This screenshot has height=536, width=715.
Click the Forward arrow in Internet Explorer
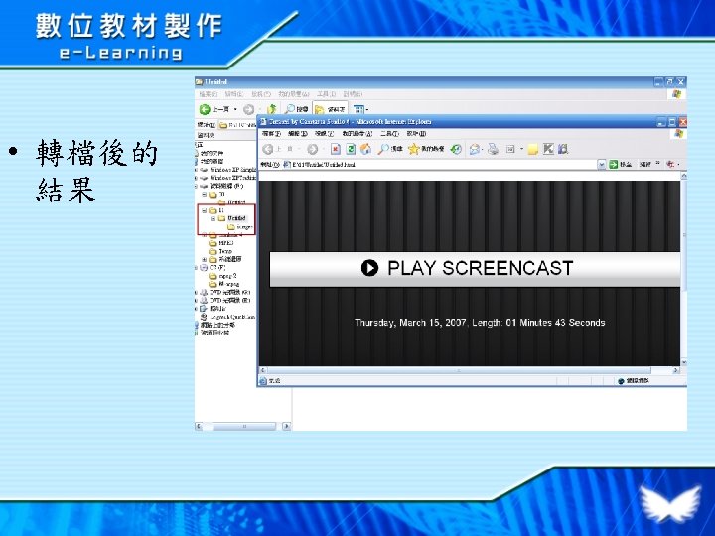pyautogui.click(x=313, y=149)
